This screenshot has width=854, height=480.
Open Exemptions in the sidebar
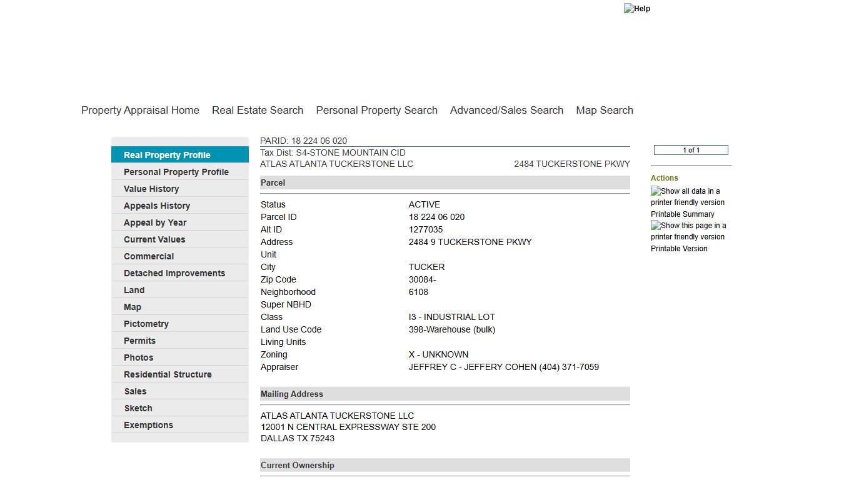point(148,425)
